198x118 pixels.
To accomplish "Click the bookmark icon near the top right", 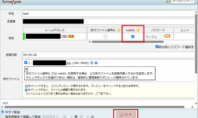I will pyautogui.click(x=168, y=2).
